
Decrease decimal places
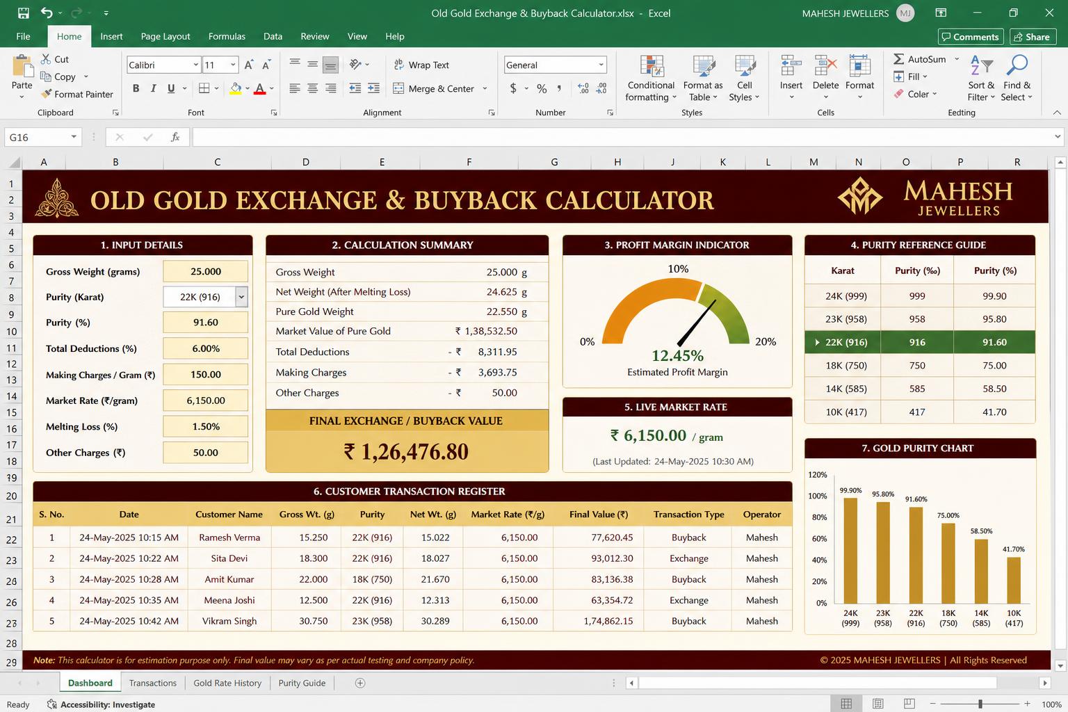click(x=601, y=88)
